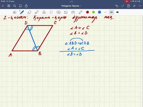Select the thinnest stroke width
This screenshot has width=143, height=107.
[x=105, y=12]
